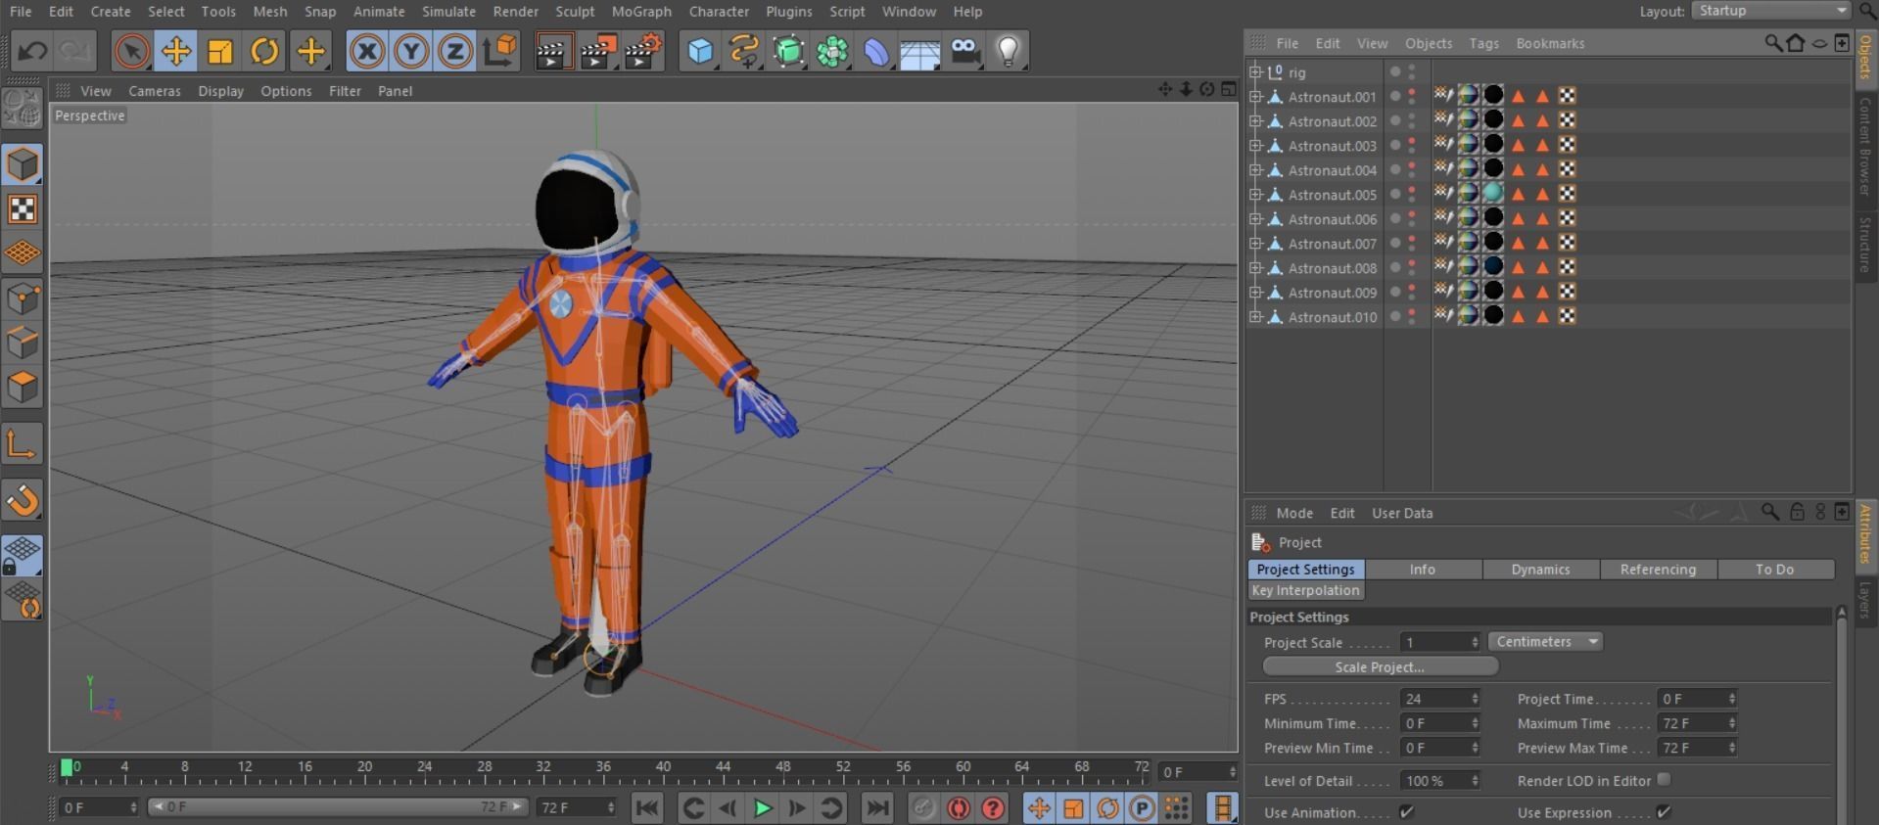Open the Cameras viewport menu
Viewport: 1879px width, 825px height.
[x=155, y=91]
